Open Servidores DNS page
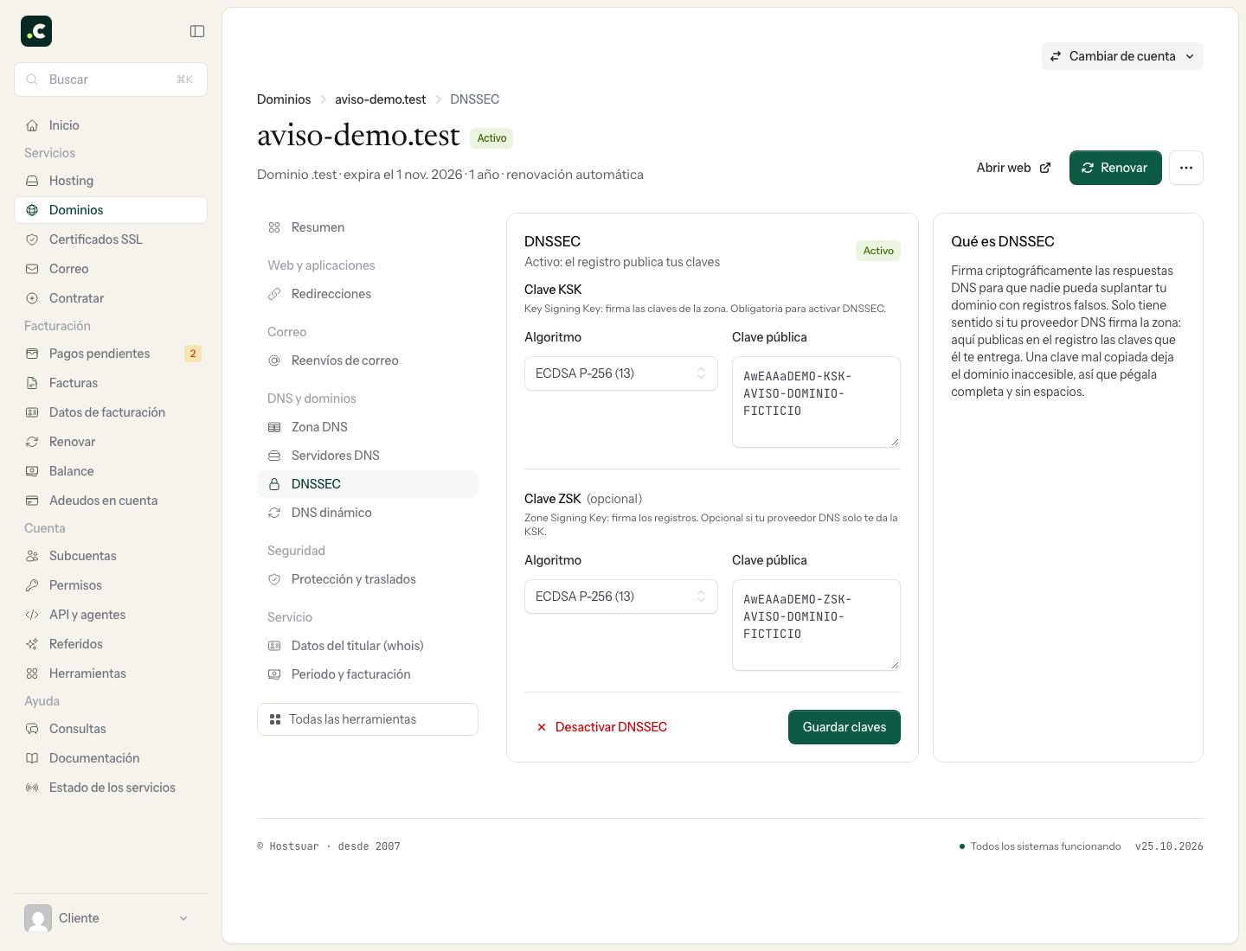Screen dimensions: 1246x951 click(x=368, y=456)
